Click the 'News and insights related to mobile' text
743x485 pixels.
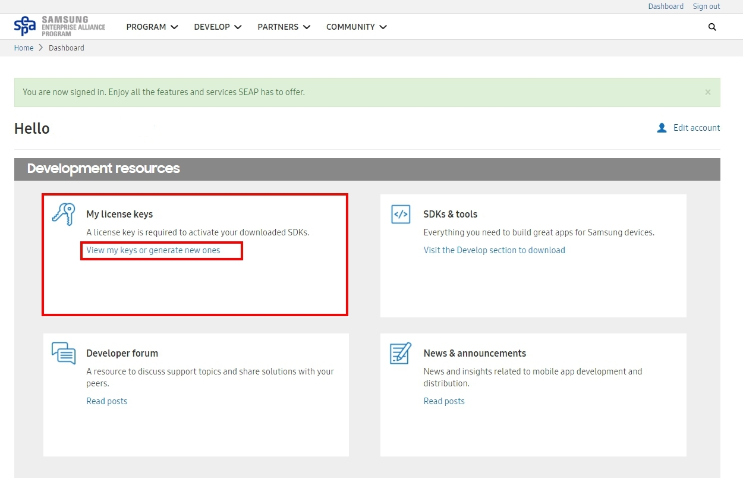pos(533,377)
